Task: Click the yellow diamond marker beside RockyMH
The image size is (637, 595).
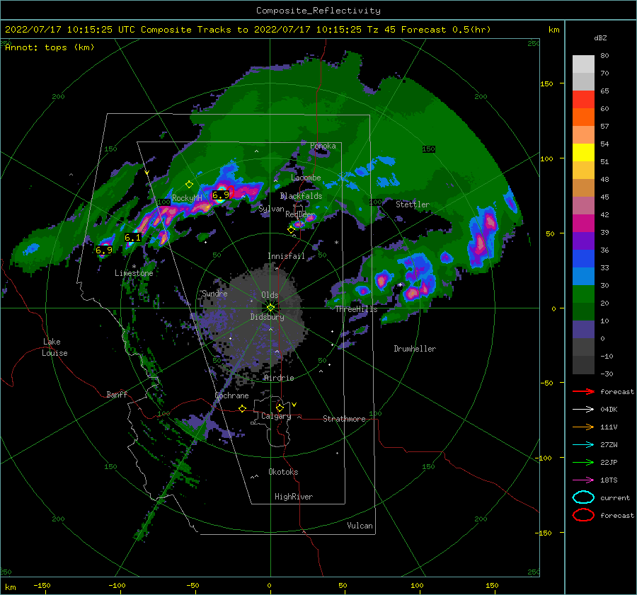Action: click(x=189, y=185)
